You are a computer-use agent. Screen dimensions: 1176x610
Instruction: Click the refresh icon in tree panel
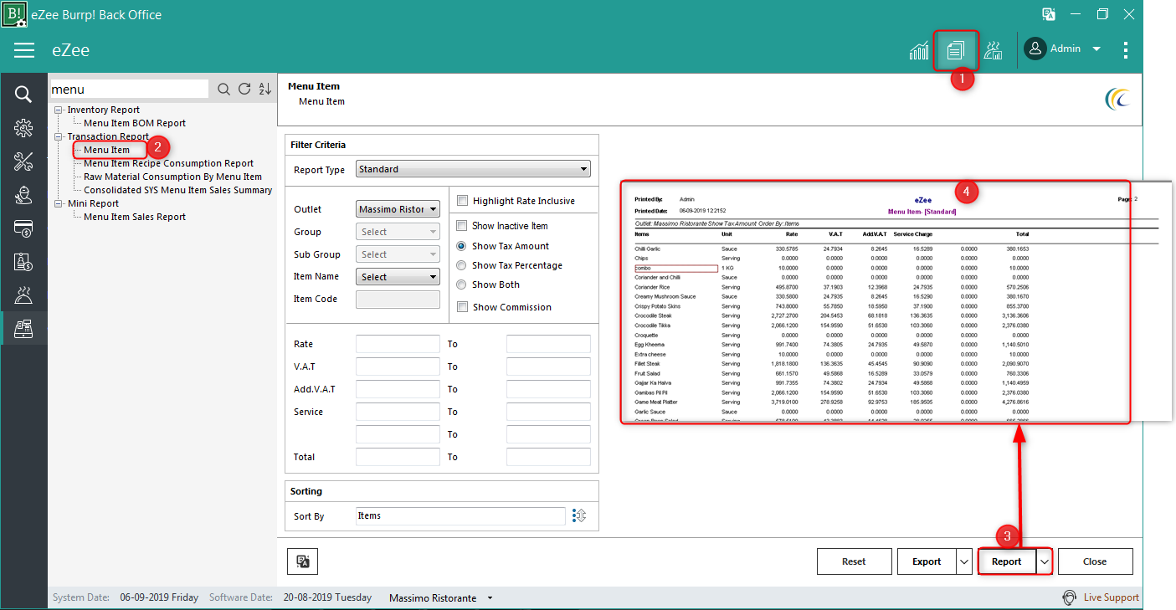pyautogui.click(x=244, y=90)
